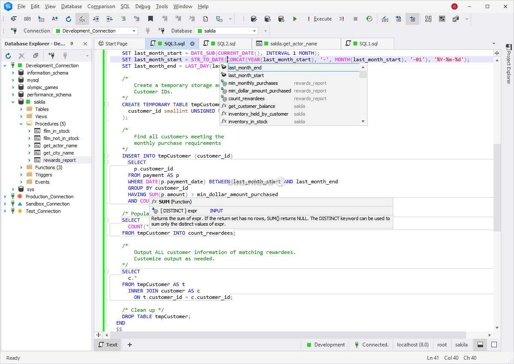The image size is (514, 364).
Task: Click the database with pencil icon
Action: [254, 19]
